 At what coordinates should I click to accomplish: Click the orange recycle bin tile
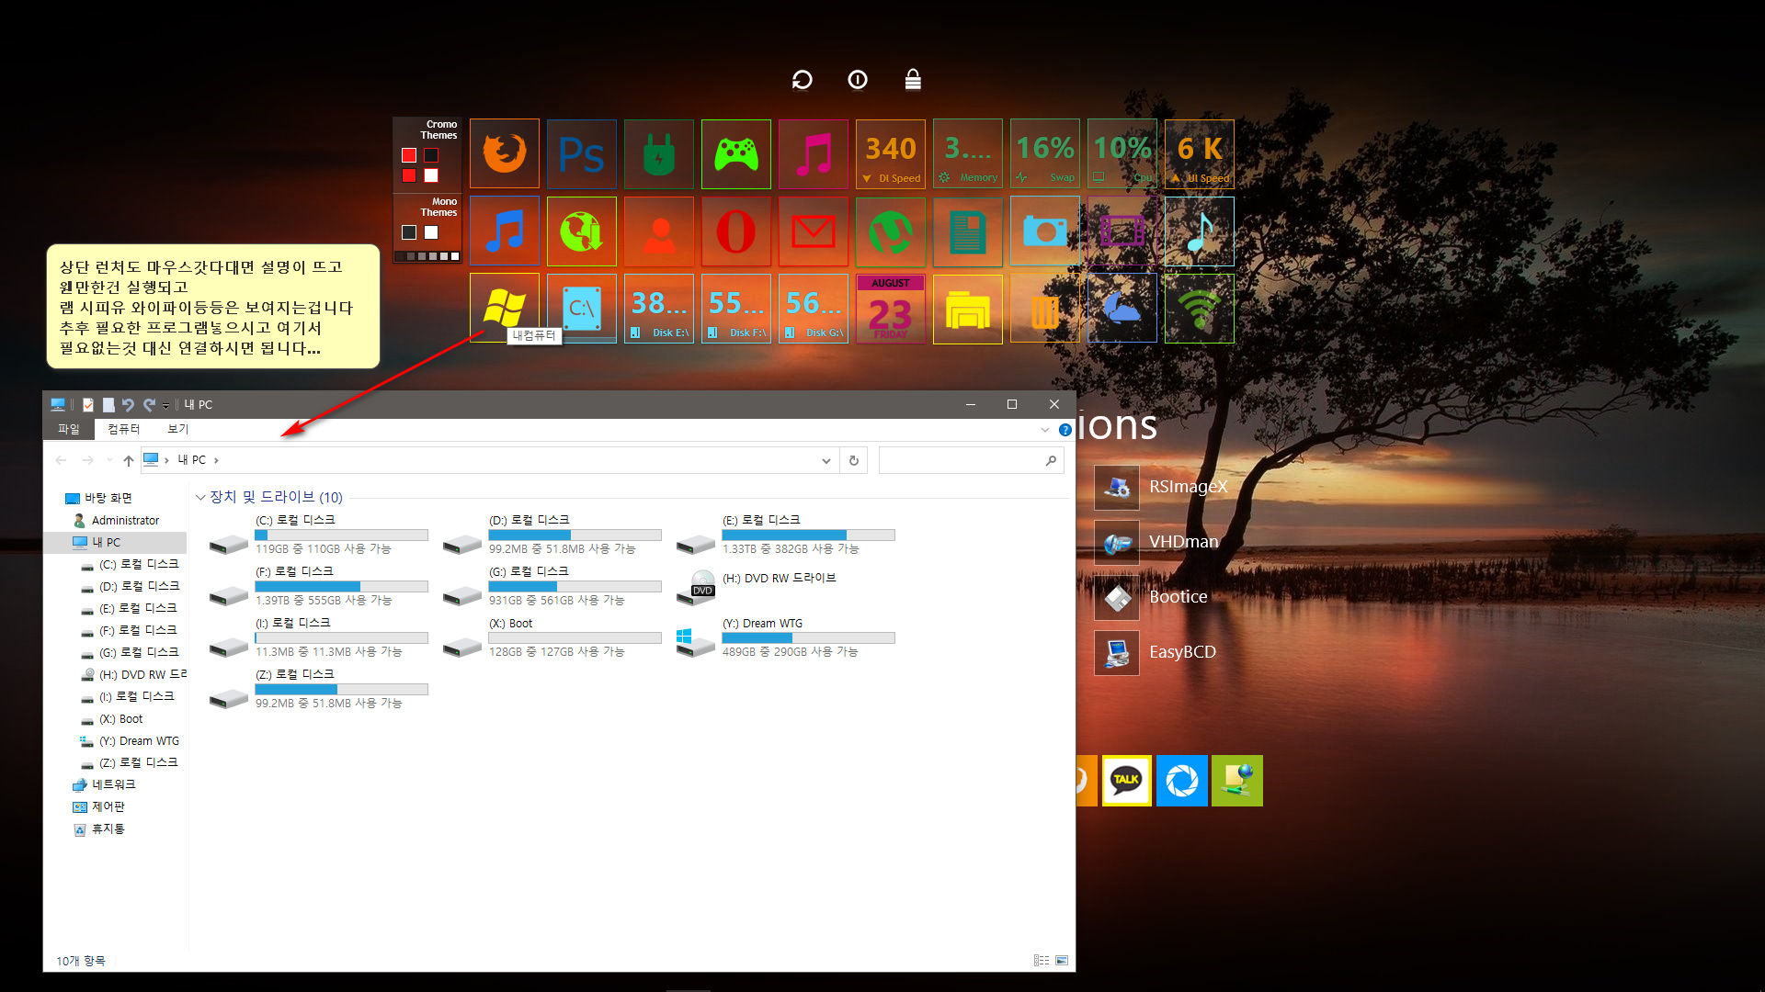[1044, 309]
